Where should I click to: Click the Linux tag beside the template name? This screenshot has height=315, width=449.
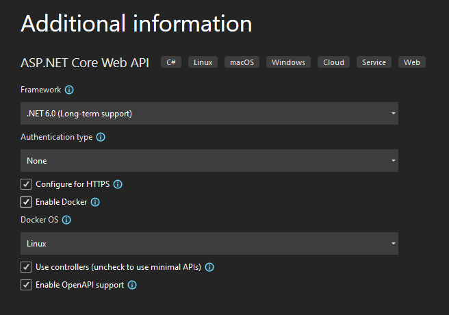click(x=203, y=62)
